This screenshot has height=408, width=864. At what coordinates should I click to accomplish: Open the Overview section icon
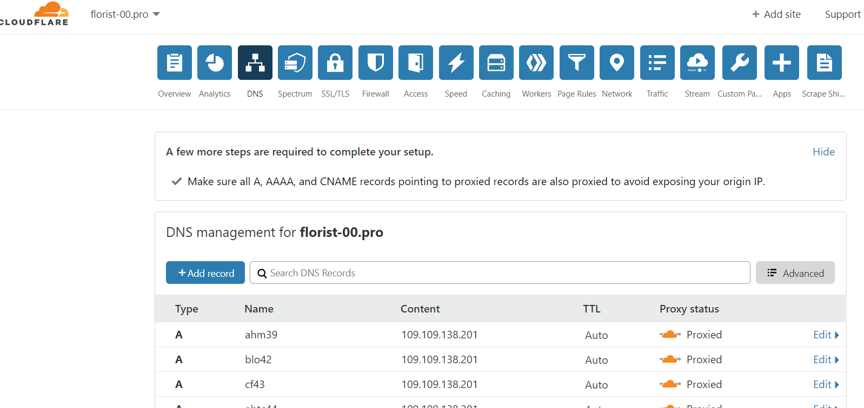pos(175,63)
